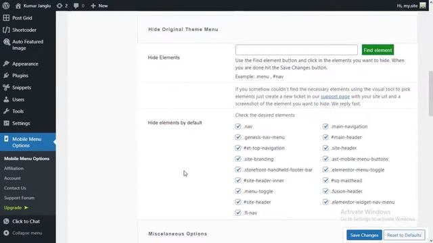Uncheck the .ast-mobile-menu-buttons checkbox
This screenshot has width=433, height=243.
[x=325, y=159]
